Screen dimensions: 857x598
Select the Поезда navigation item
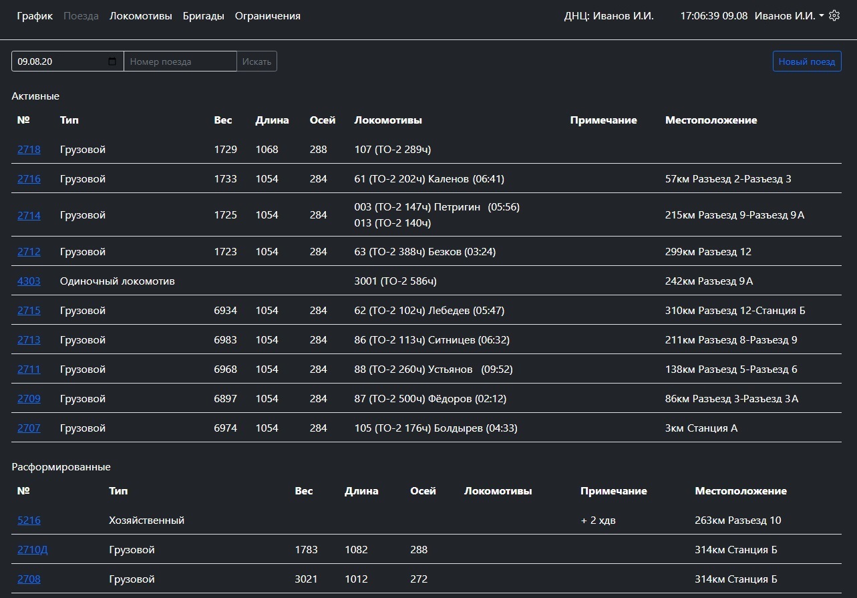coord(81,16)
